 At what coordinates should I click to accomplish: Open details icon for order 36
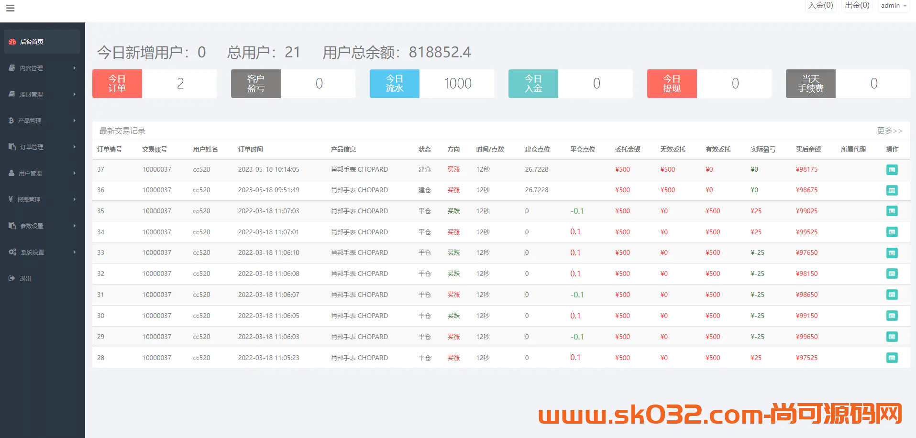coord(892,190)
